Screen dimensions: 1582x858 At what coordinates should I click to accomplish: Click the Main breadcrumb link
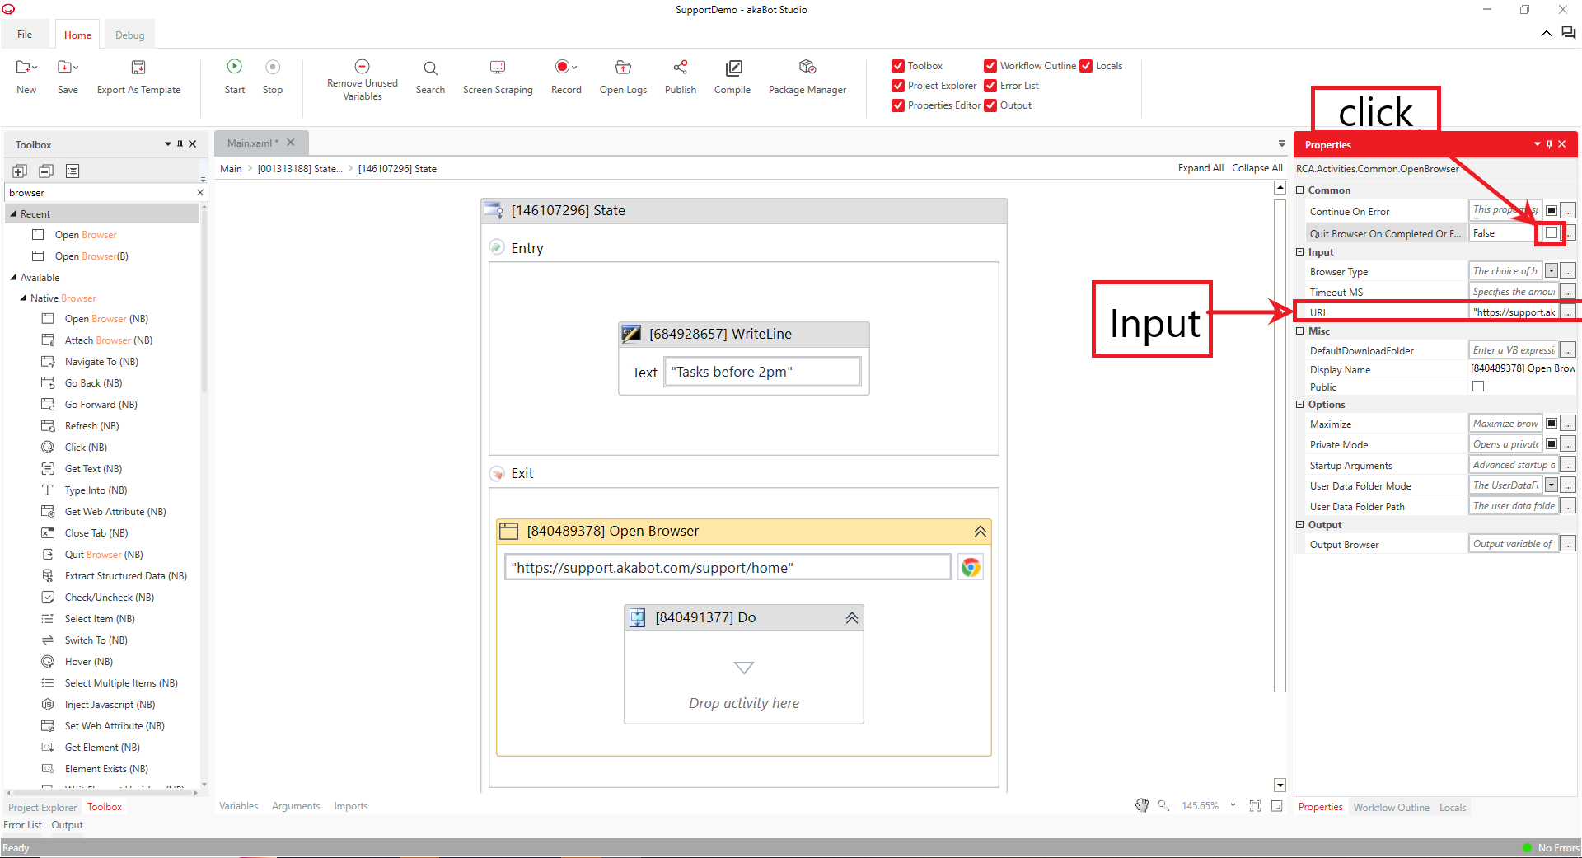click(231, 169)
